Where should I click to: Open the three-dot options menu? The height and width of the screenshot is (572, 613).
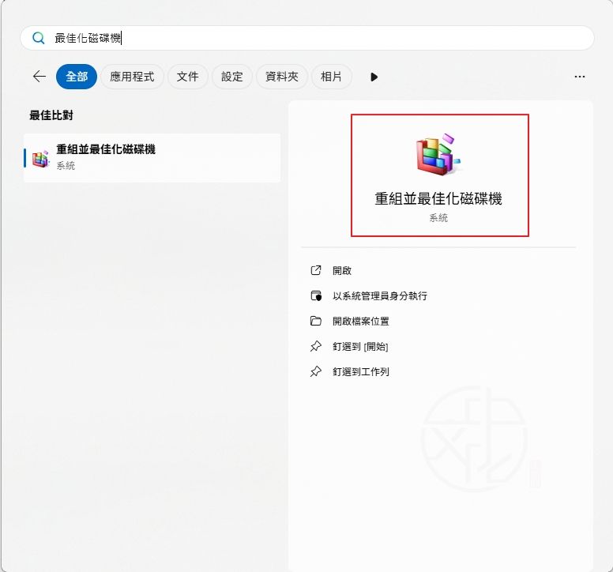[579, 77]
